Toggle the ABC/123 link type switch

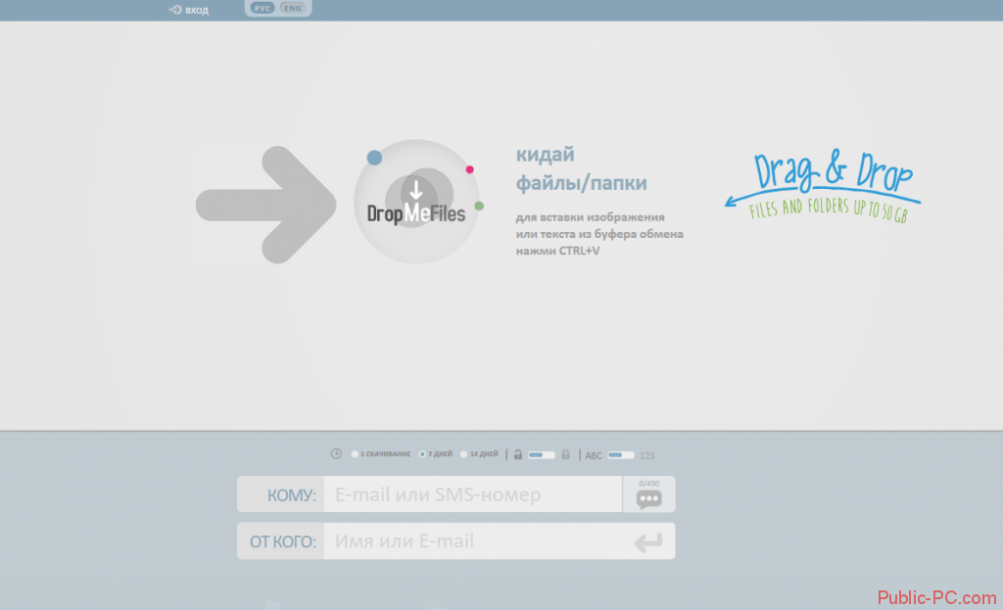[x=621, y=454]
